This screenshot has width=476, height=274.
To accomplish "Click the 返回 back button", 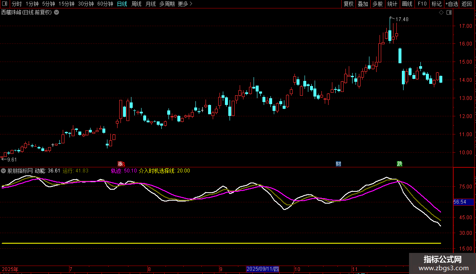I will [467, 4].
